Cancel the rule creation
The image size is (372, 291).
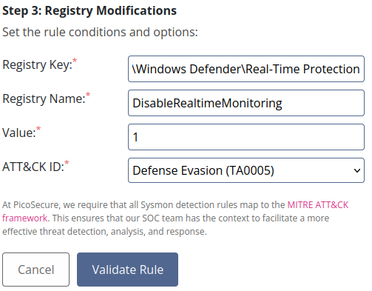tap(36, 270)
